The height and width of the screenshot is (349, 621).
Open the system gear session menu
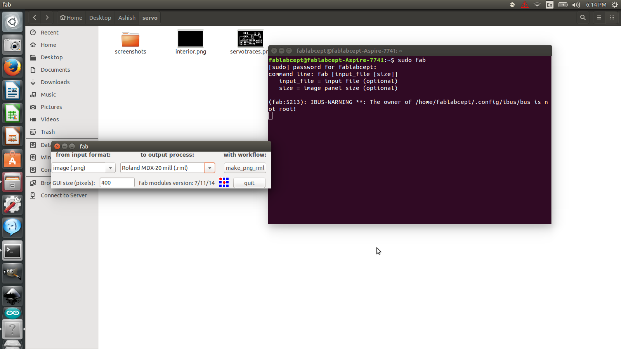615,5
